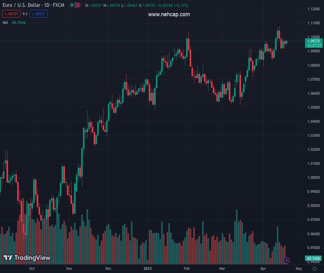Click the Nov label on time axis

[x=69, y=268]
